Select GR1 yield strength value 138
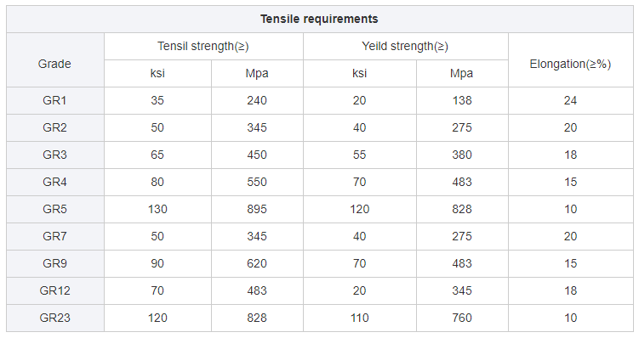Image resolution: width=639 pixels, height=338 pixels. click(462, 100)
